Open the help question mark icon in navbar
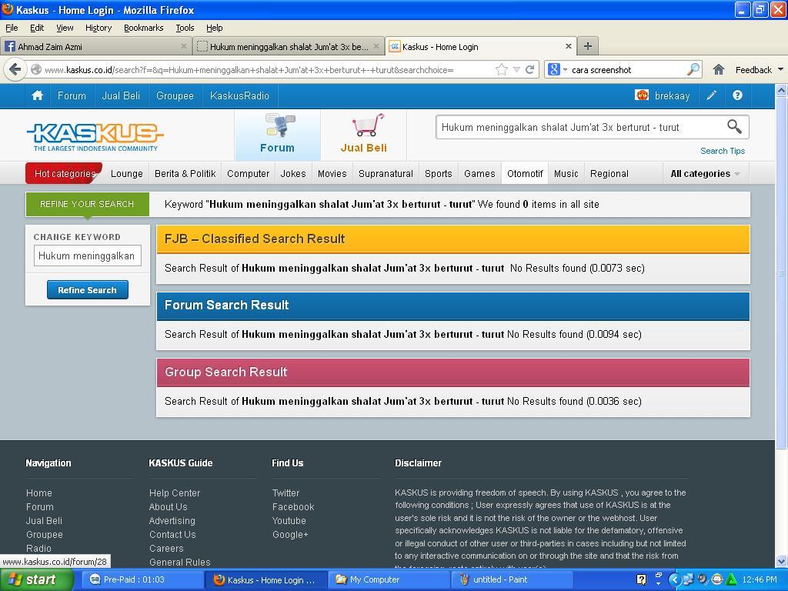The image size is (788, 591). (x=737, y=95)
